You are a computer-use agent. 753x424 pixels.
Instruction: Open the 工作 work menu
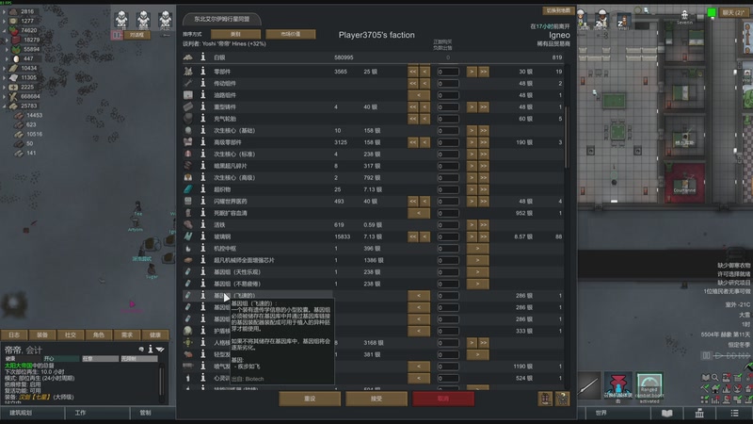[98, 413]
